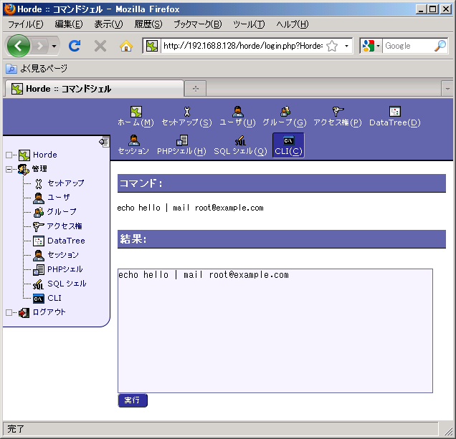Open the back/forward history dropdown arrow

tap(54, 46)
